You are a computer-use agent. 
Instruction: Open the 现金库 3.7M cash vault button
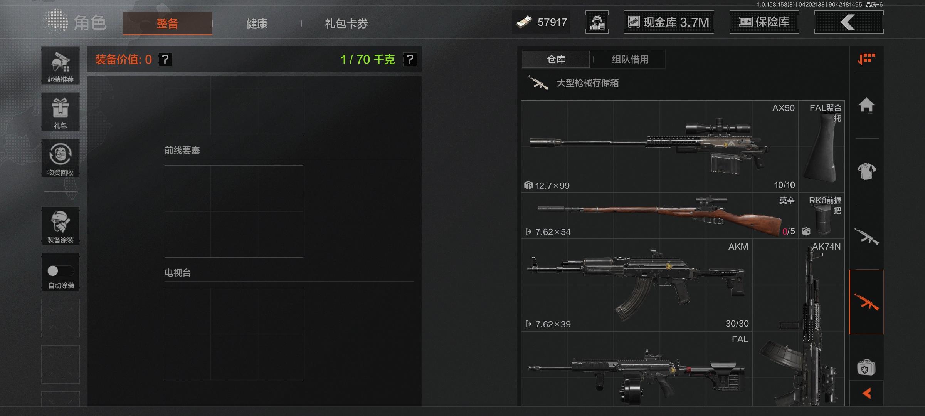(669, 22)
